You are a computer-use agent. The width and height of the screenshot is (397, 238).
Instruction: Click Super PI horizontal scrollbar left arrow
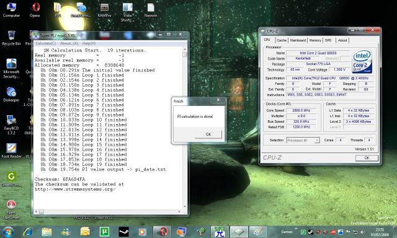point(36,211)
